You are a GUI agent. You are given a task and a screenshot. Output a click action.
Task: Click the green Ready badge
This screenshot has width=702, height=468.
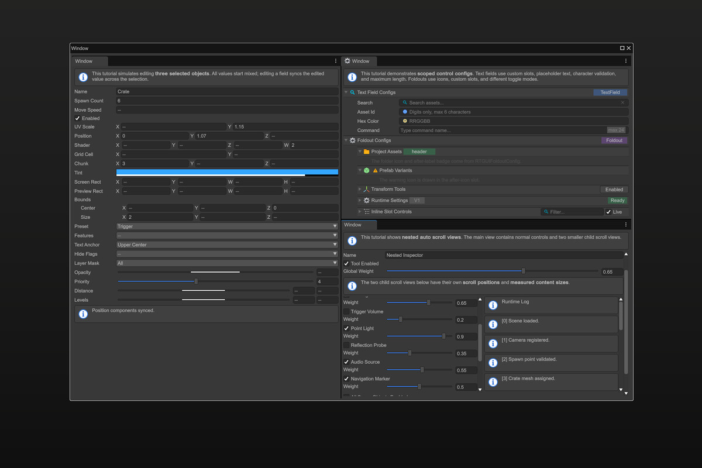[617, 201]
